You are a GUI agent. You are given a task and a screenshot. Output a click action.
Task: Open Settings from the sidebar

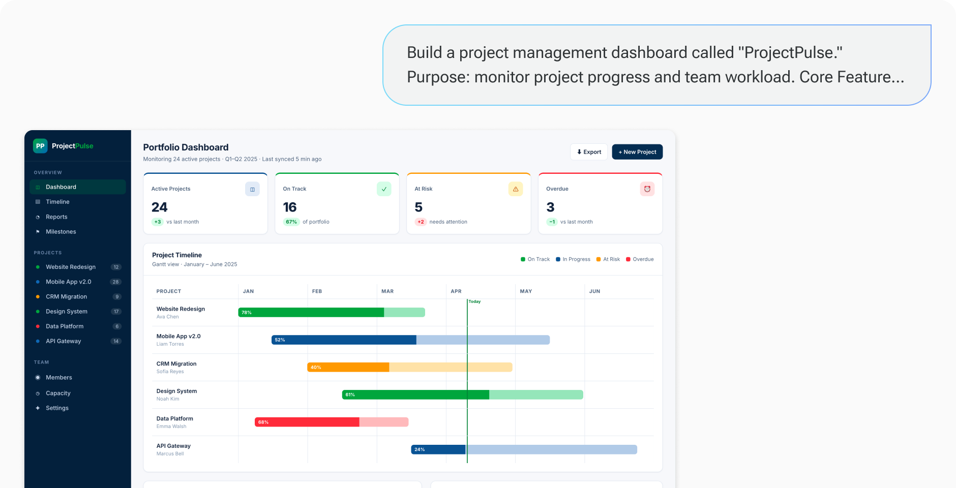point(78,408)
